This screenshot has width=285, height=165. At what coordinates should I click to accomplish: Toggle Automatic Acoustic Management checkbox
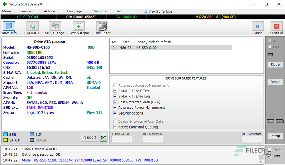(x=115, y=85)
